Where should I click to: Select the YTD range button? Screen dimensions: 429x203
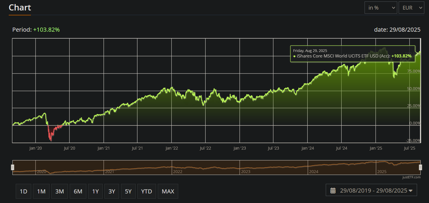coord(146,191)
